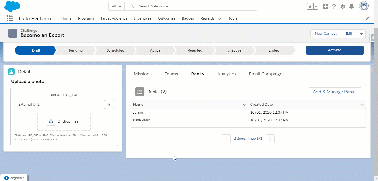This screenshot has height=181, width=378.
Task: Open the Tools nav item
Action: pos(233,18)
